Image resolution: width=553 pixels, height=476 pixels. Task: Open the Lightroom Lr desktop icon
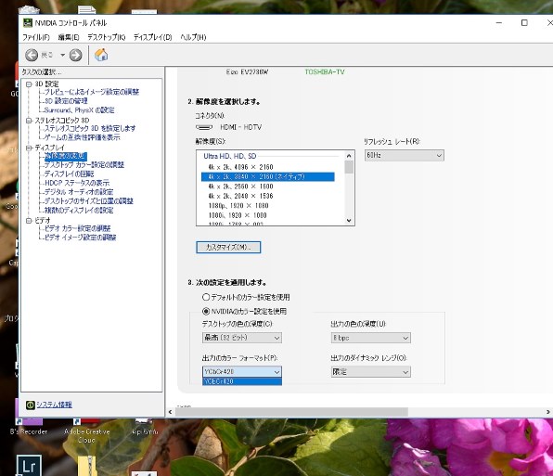click(29, 466)
